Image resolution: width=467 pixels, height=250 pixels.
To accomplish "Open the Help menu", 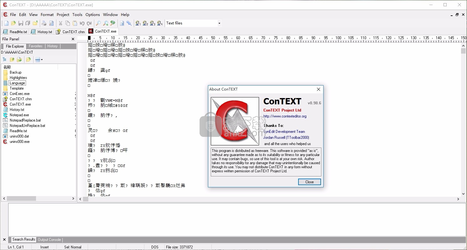I will (x=125, y=15).
